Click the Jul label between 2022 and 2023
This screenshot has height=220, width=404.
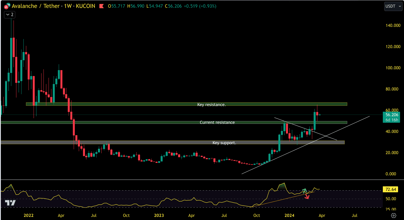94,215
